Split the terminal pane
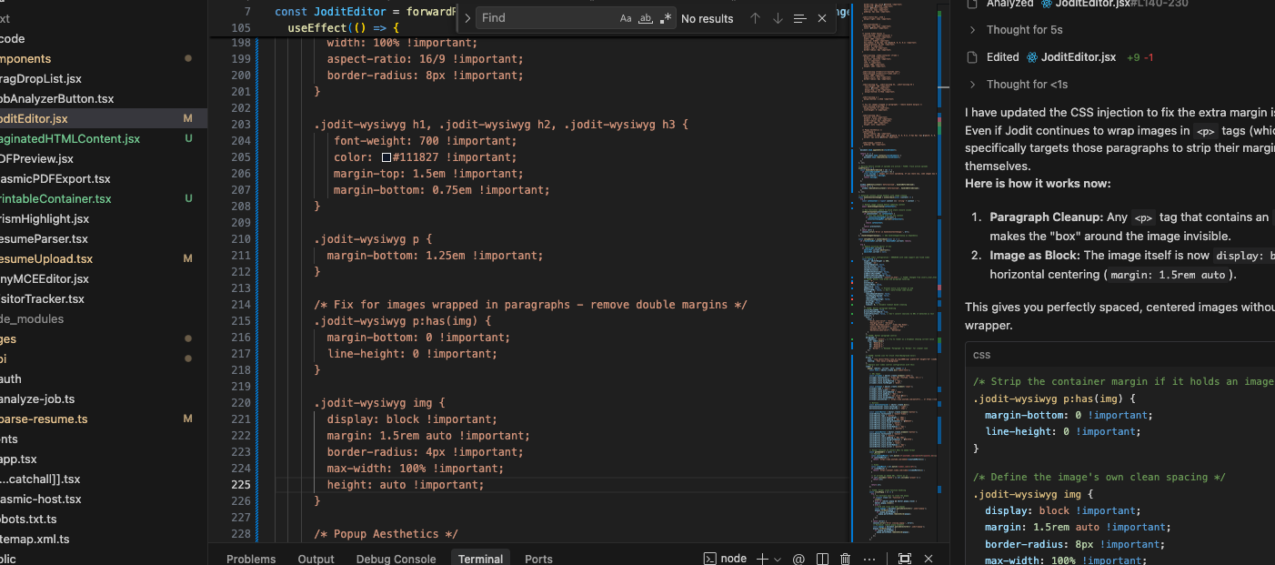Image resolution: width=1275 pixels, height=565 pixels. pyautogui.click(x=822, y=559)
